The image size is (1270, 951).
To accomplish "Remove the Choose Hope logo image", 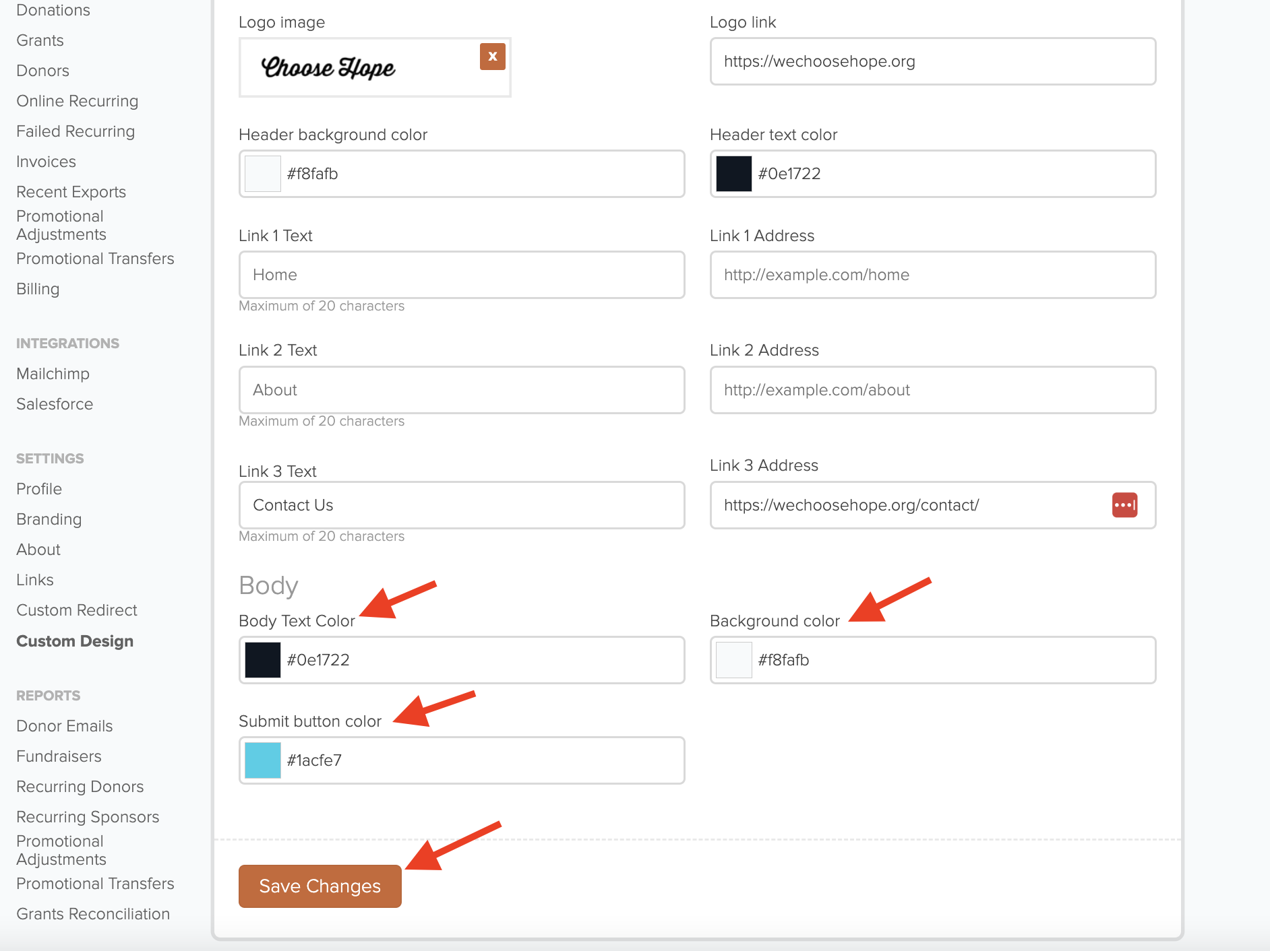I will pyautogui.click(x=493, y=57).
